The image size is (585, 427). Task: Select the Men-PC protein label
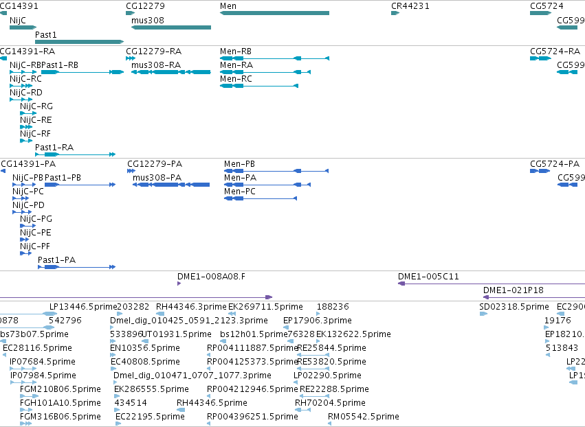[x=239, y=192]
